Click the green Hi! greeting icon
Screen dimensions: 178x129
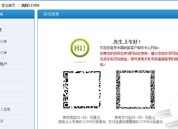tap(80, 48)
